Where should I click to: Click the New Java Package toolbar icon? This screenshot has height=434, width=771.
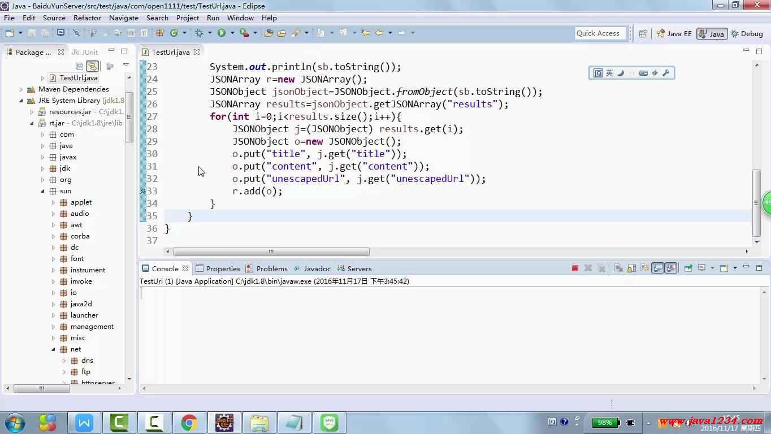click(x=160, y=33)
